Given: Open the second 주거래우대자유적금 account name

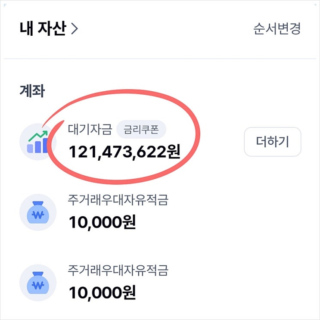Looking at the screenshot, I should coord(118,270).
